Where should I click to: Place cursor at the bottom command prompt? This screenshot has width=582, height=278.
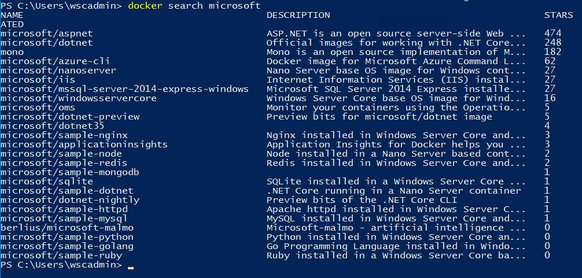131,265
